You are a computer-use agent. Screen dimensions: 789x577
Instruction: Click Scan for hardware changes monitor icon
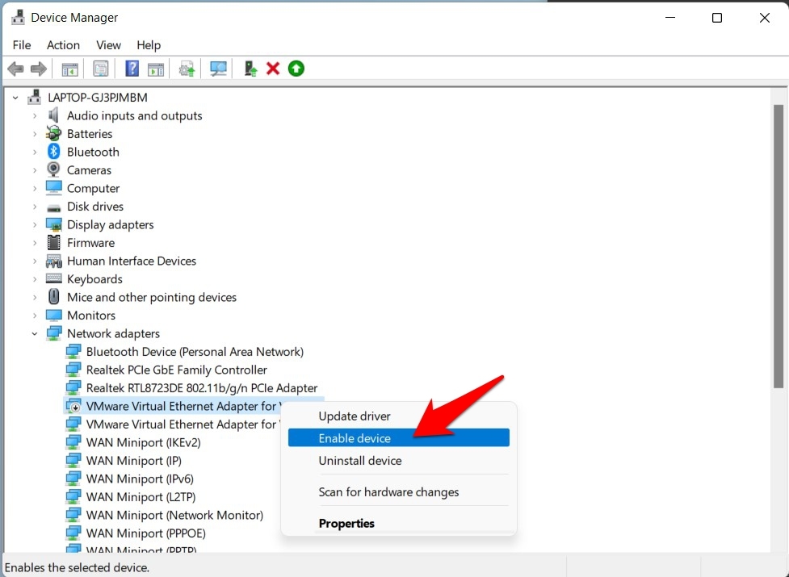218,69
